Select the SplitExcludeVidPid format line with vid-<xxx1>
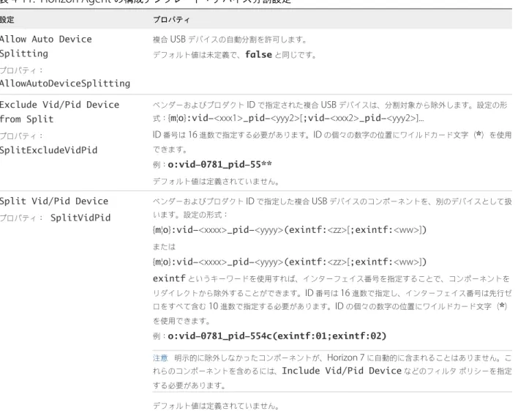Viewport: 518px width, 411px height. click(x=296, y=118)
